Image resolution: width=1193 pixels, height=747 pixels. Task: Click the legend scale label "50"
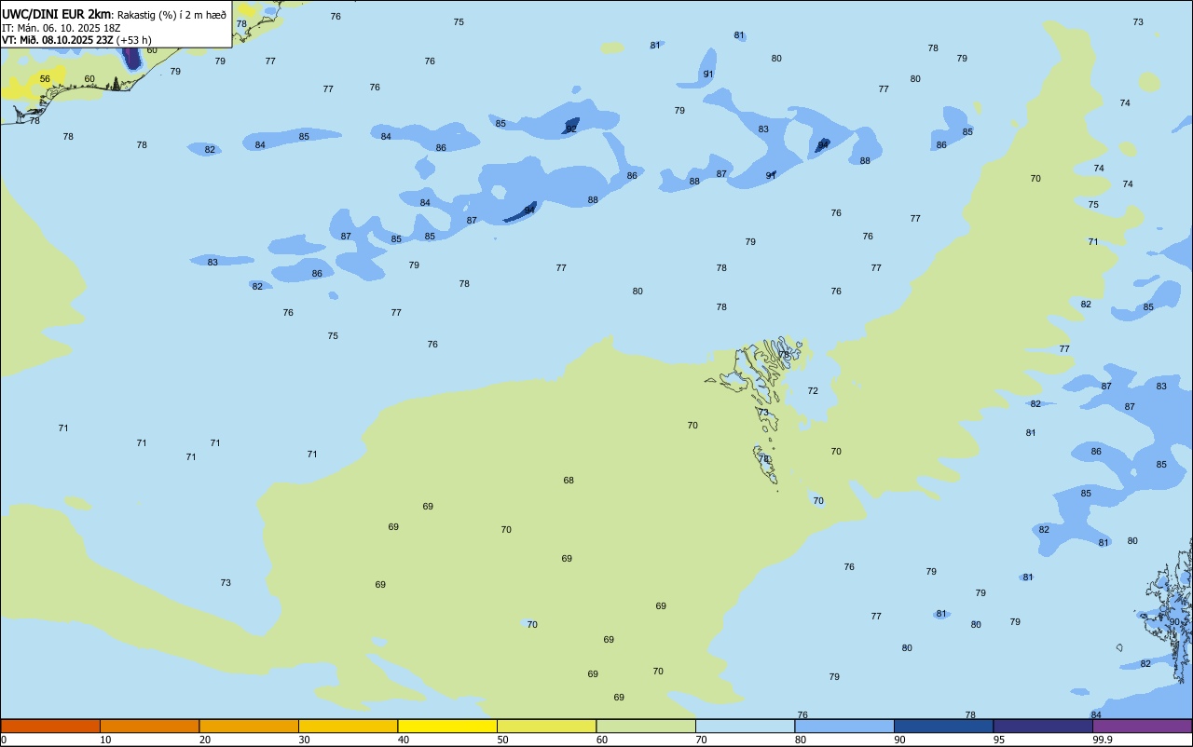[x=502, y=740]
